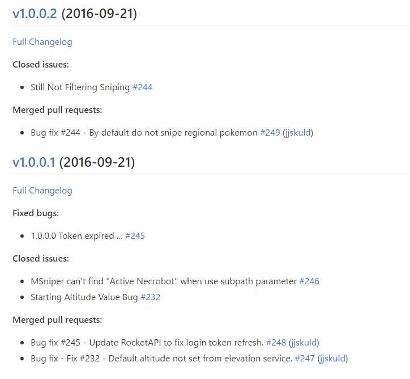Click the 1.0.0.0 Token expired text
The width and height of the screenshot is (410, 379).
point(76,235)
